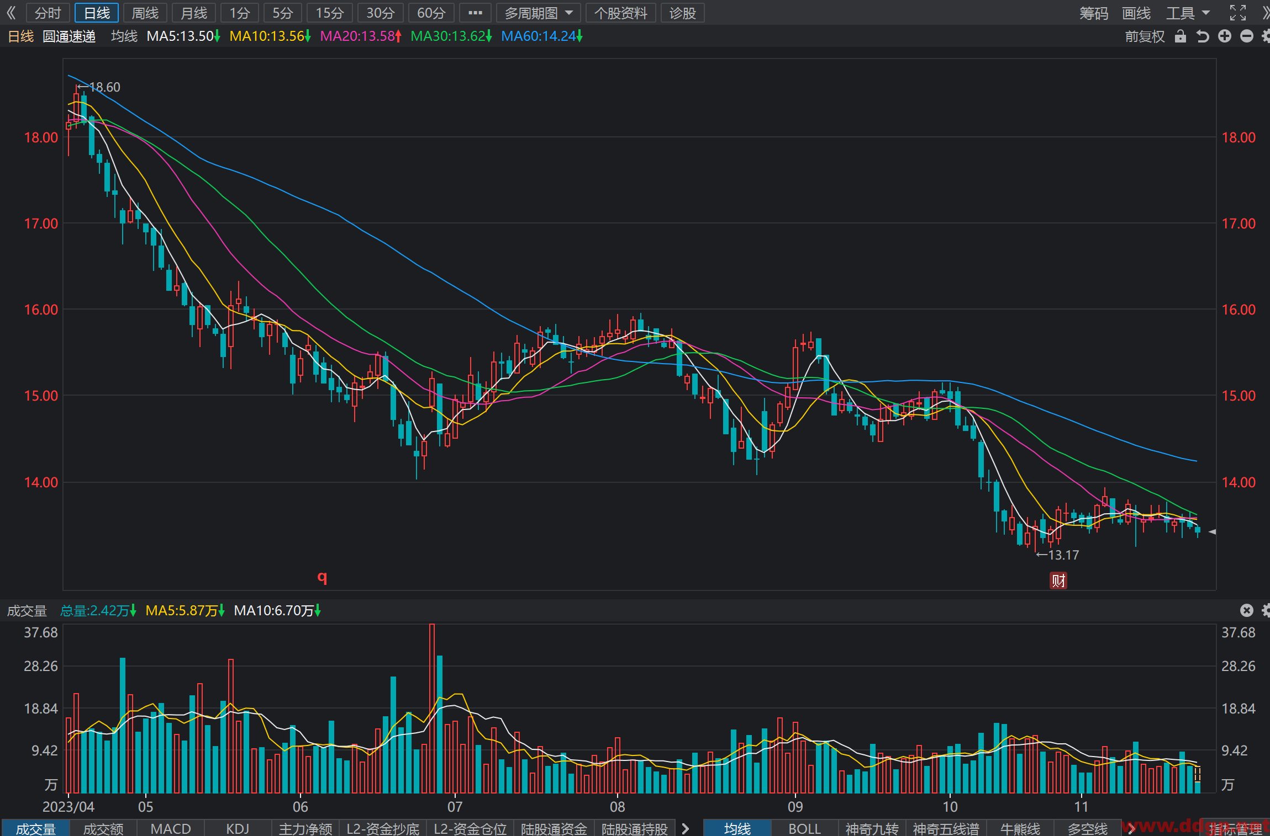Choose the 60分 chart period
Viewport: 1270px width, 836px height.
(x=431, y=13)
